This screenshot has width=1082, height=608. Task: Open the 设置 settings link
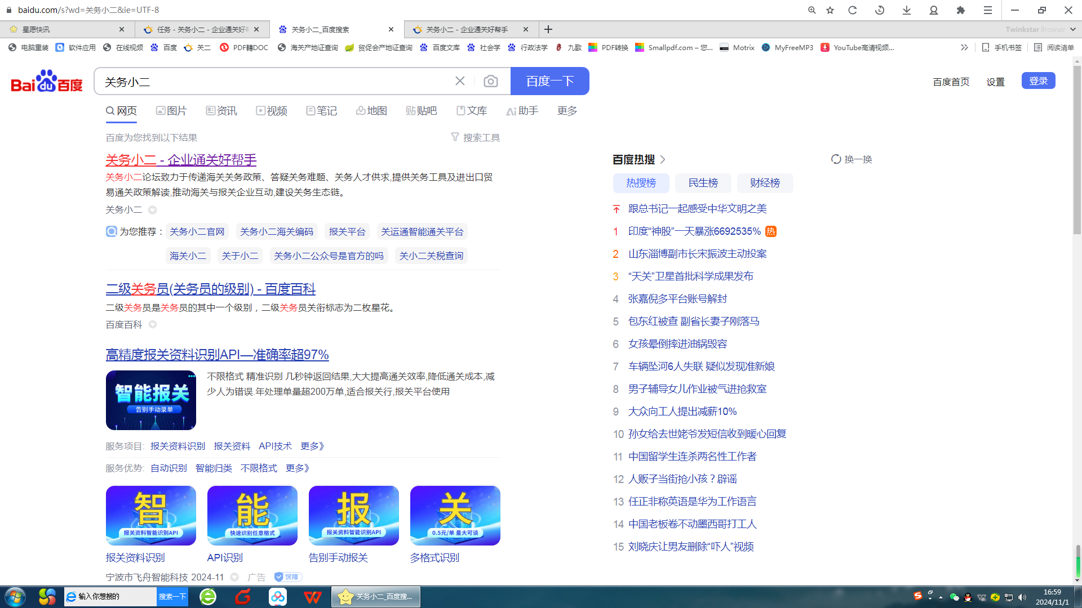pyautogui.click(x=996, y=82)
